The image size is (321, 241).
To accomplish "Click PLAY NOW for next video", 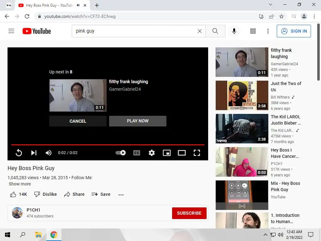I will (x=138, y=121).
